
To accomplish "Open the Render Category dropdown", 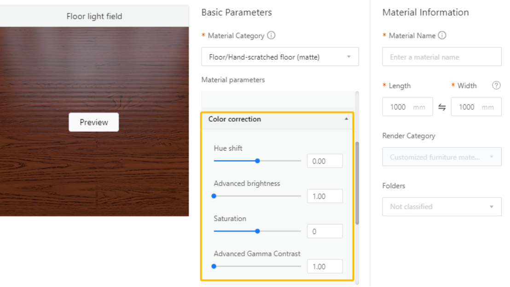I will click(441, 157).
